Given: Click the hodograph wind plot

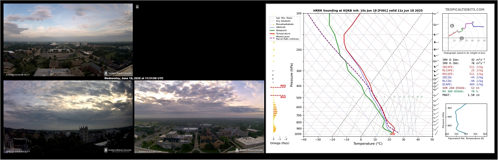Looking at the screenshot, I should [x=464, y=32].
